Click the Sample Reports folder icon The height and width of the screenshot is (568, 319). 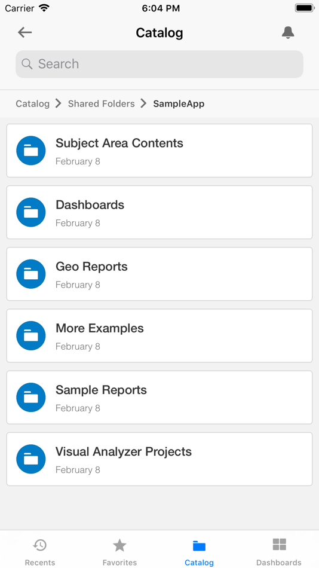tap(31, 397)
